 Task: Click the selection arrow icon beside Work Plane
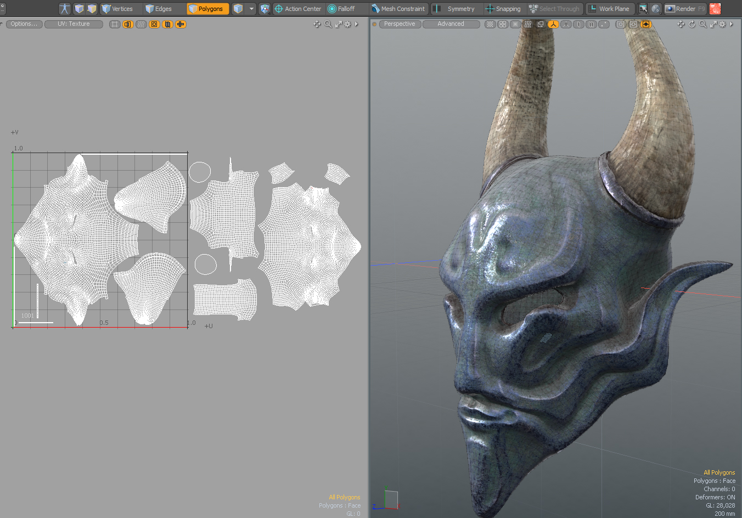643,9
